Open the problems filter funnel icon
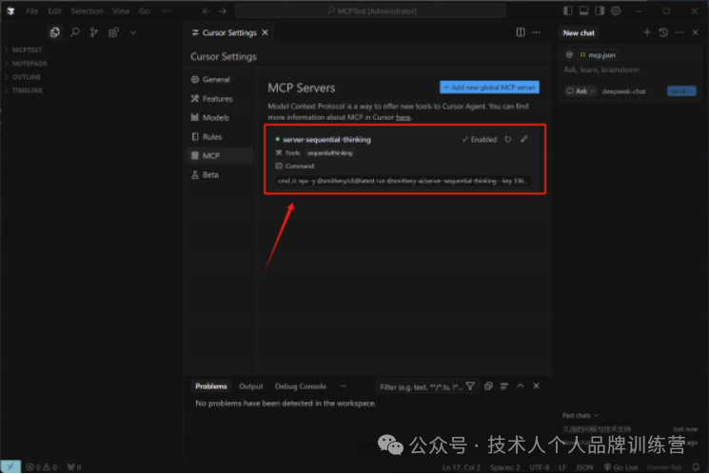The image size is (709, 474). pyautogui.click(x=470, y=386)
